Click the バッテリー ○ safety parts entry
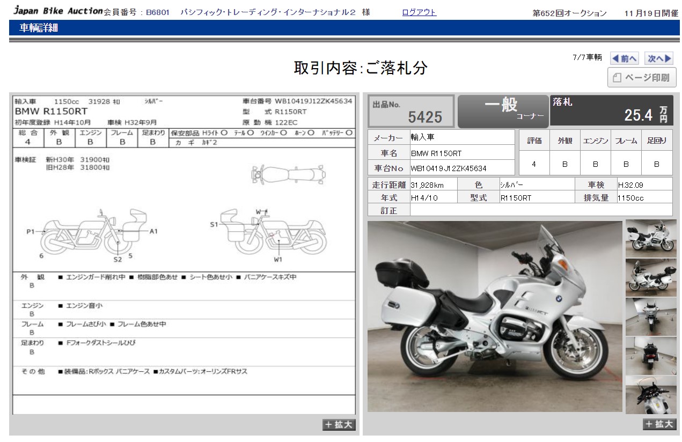Viewport: 682px width, 442px height. point(337,132)
